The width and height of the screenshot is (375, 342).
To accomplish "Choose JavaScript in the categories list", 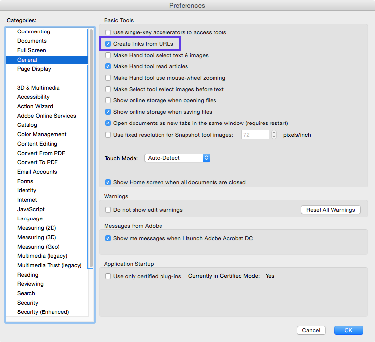I will (x=31, y=209).
